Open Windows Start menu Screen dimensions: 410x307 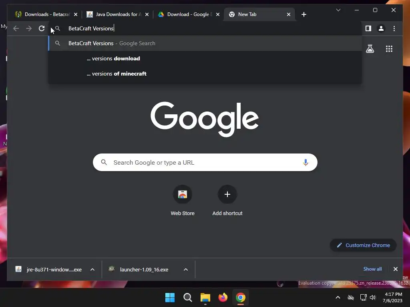170,297
